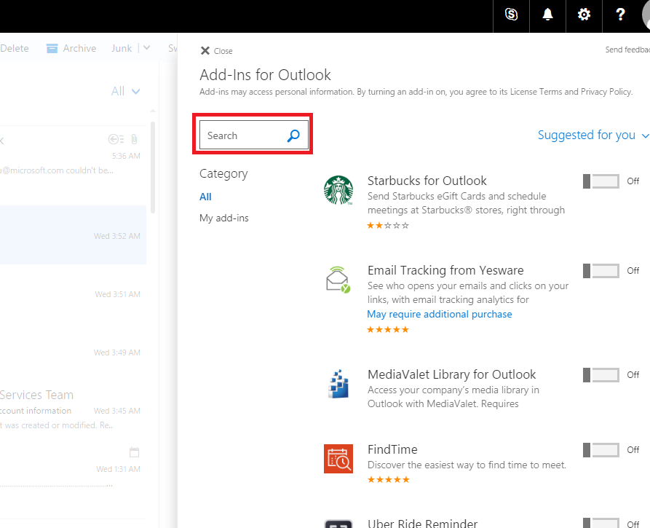Open the Wed 3:51 AM message
This screenshot has width=650, height=528.
[x=73, y=293]
